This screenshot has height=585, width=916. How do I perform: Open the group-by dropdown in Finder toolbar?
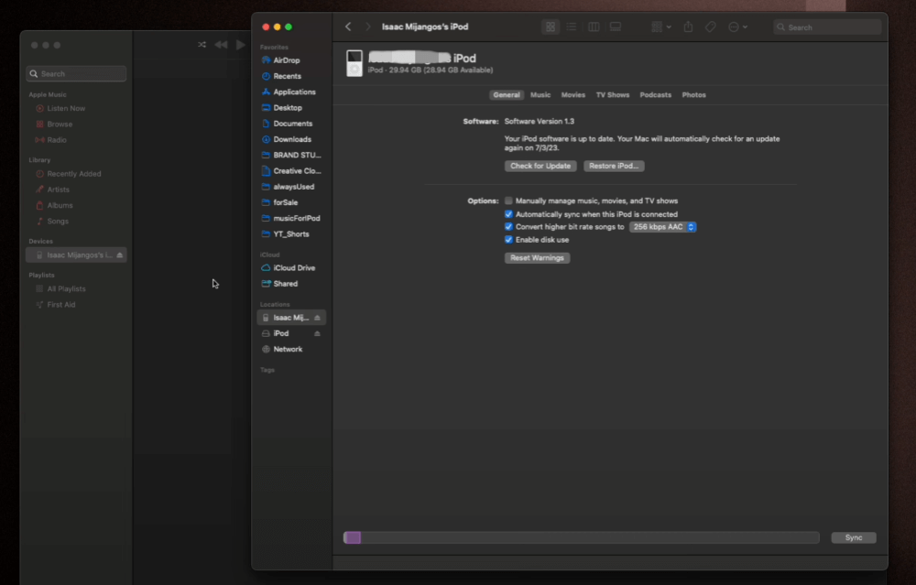(x=660, y=27)
